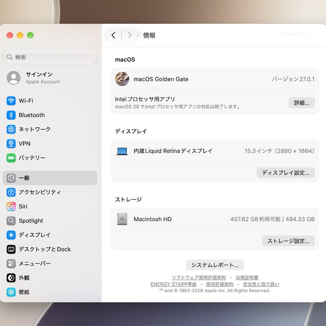Select アクセシビリティ sidebar label

[x=40, y=192]
